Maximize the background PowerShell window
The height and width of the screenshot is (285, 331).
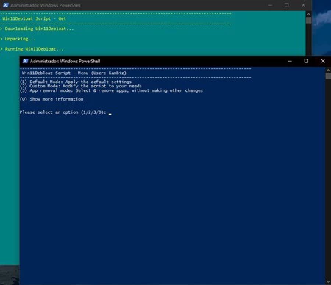(x=286, y=5)
